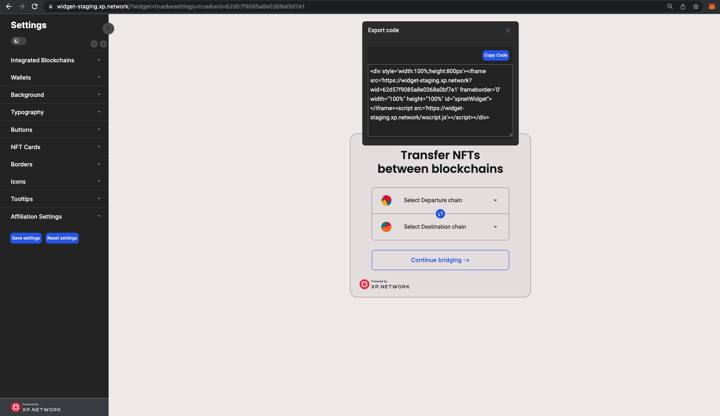720x416 pixels.
Task: Open the MetaMask fox extension
Action: click(x=712, y=6)
